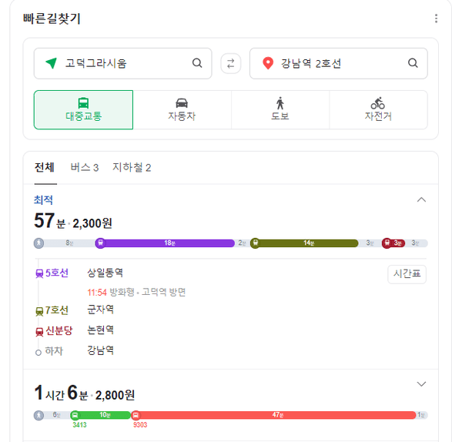
Task: Click the red destination pin icon
Action: [268, 63]
